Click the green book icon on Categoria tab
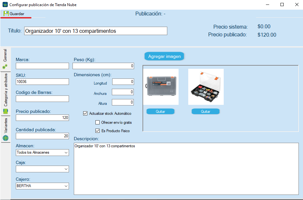Screen dimensions: 303x200 point(5,111)
